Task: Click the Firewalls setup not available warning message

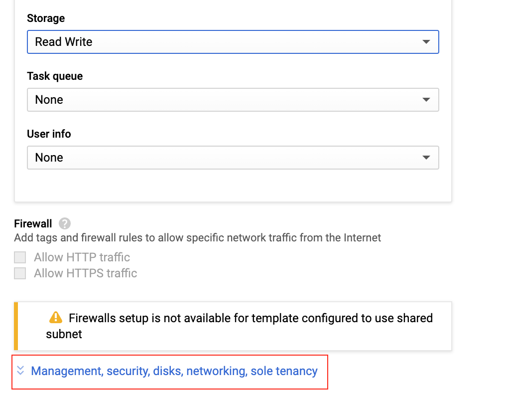Action: pos(239,326)
